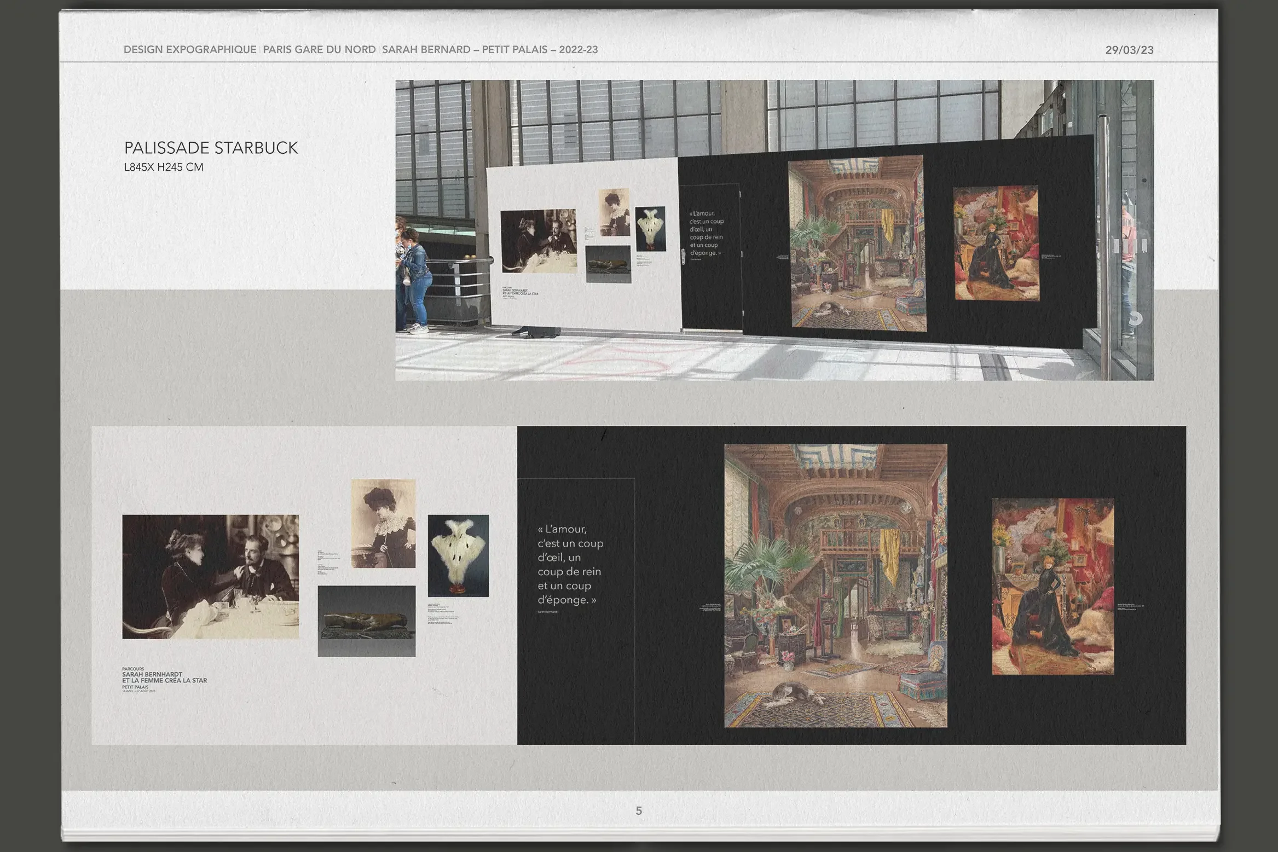Select the large dining couple photo in flat layout
Viewport: 1278px width, 852px height.
211,576
